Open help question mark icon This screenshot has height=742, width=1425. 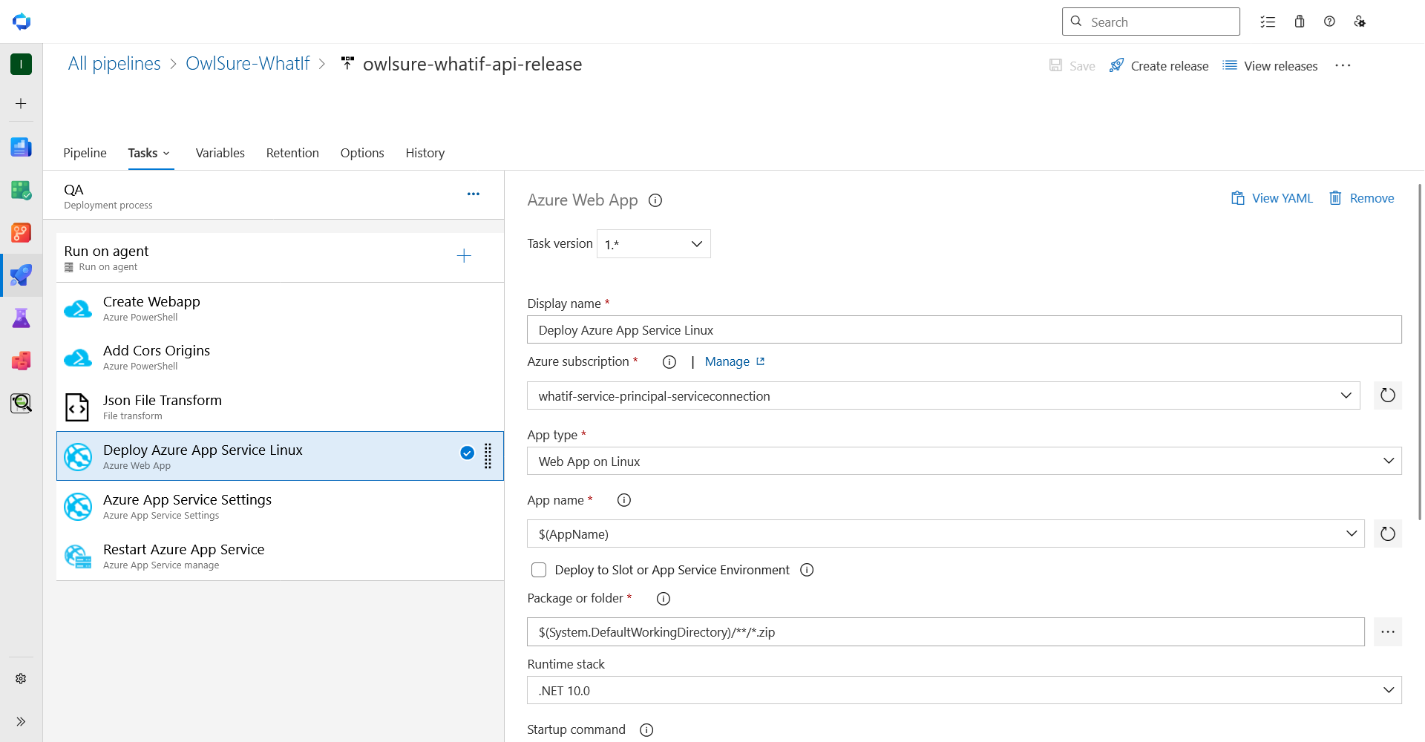point(1329,22)
